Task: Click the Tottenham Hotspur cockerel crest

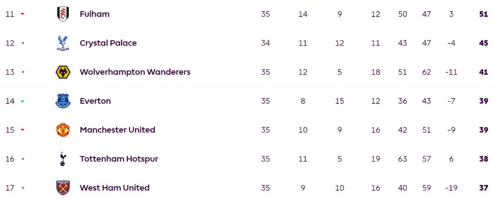Action: tap(63, 159)
